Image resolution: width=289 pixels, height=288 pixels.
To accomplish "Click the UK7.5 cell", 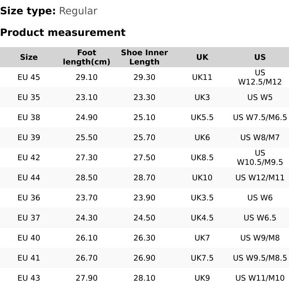I will point(202,258).
